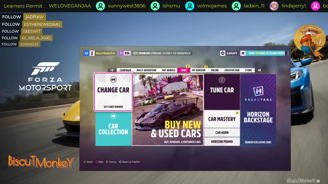Click the B Back button prompt
This screenshot has height=184, width=328.
[99, 162]
